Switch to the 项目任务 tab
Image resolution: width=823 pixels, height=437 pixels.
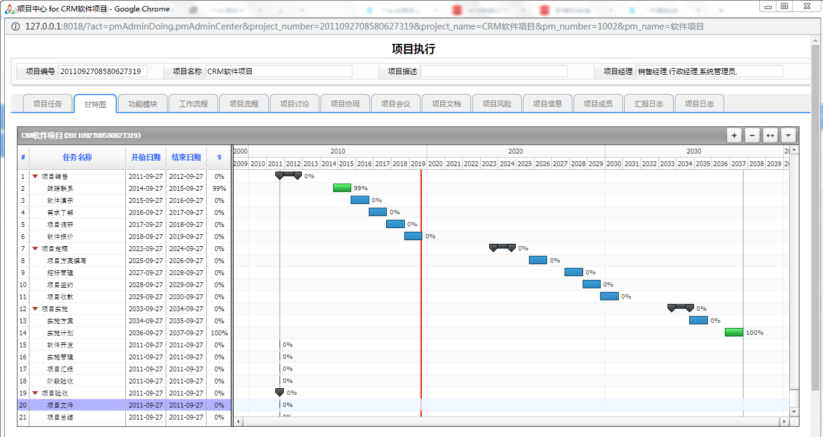click(x=47, y=104)
